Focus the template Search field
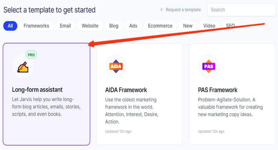The width and height of the screenshot is (278, 150). pyautogui.click(x=241, y=10)
